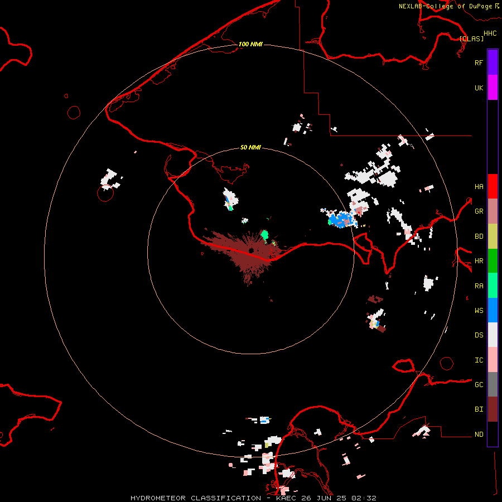Click the DS white legend swatch
Screen dimensions: 502x502
click(x=493, y=335)
